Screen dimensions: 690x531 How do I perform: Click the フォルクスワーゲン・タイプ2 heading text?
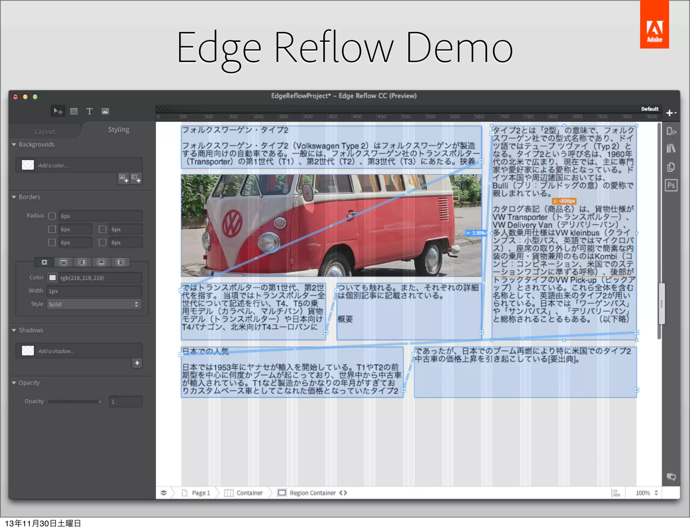point(235,130)
